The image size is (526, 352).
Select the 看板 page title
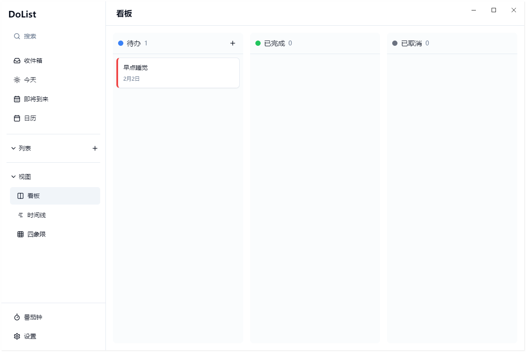[124, 14]
